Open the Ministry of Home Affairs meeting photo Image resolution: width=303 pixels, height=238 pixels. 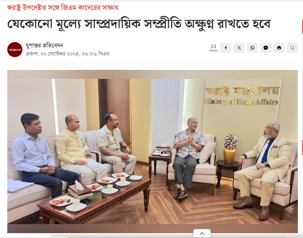(153, 151)
